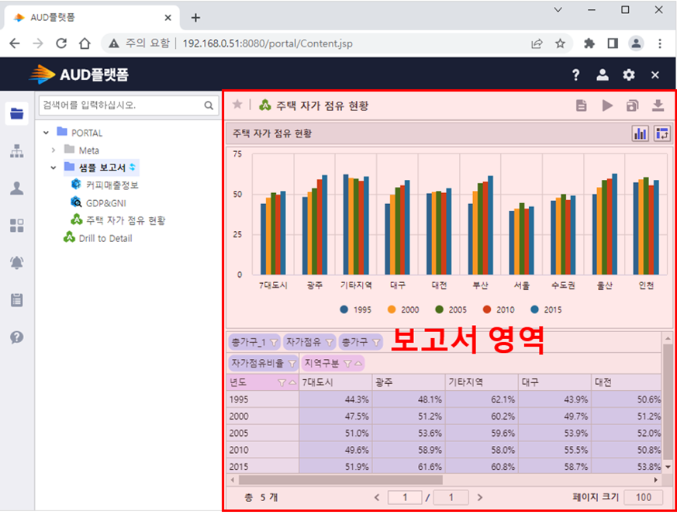This screenshot has width=677, height=515.
Task: Add the report to favorites with the star
Action: point(237,105)
